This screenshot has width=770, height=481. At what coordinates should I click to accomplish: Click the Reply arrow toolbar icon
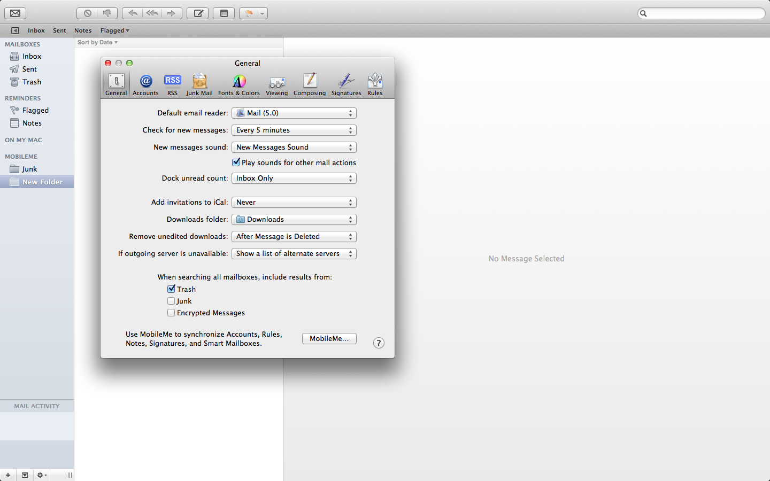[x=133, y=13]
